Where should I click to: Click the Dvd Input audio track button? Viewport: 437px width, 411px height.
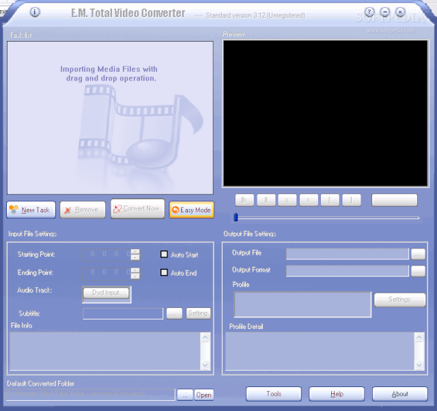106,293
